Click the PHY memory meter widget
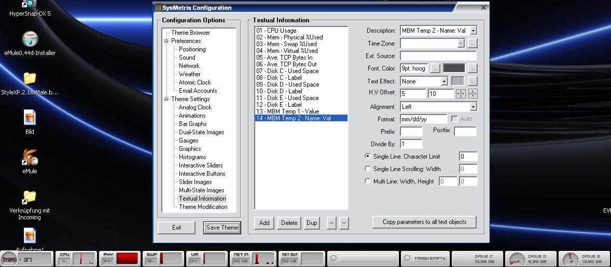 pyautogui.click(x=120, y=258)
